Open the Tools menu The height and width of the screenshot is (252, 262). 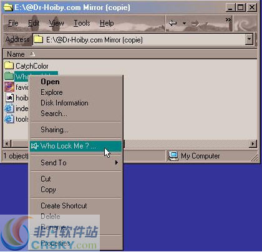point(82,23)
